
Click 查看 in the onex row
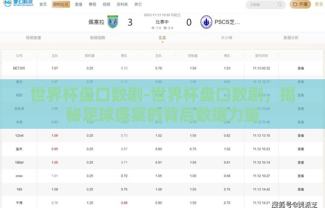pyautogui.click(x=301, y=176)
